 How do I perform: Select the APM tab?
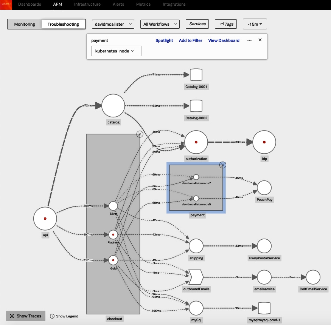click(57, 4)
